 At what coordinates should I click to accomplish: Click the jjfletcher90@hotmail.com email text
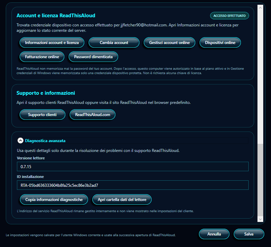click(144, 25)
